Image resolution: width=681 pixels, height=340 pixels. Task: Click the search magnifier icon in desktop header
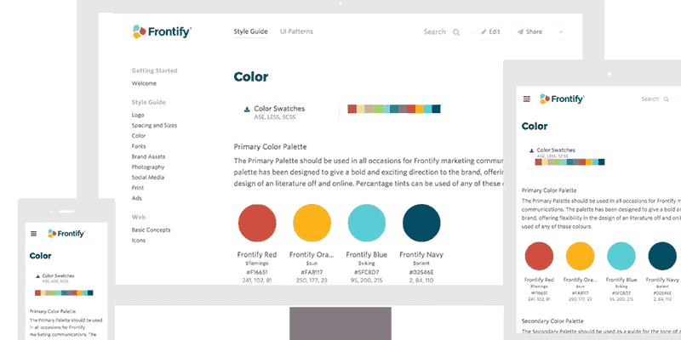456,32
